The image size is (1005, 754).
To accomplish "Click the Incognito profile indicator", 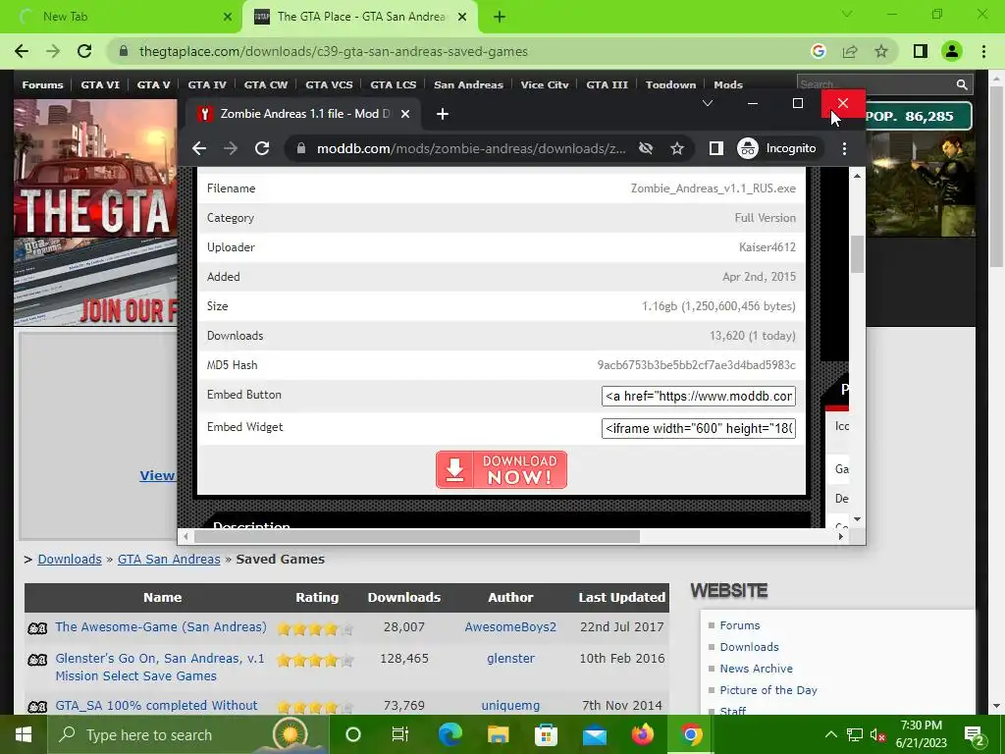I will point(777,149).
